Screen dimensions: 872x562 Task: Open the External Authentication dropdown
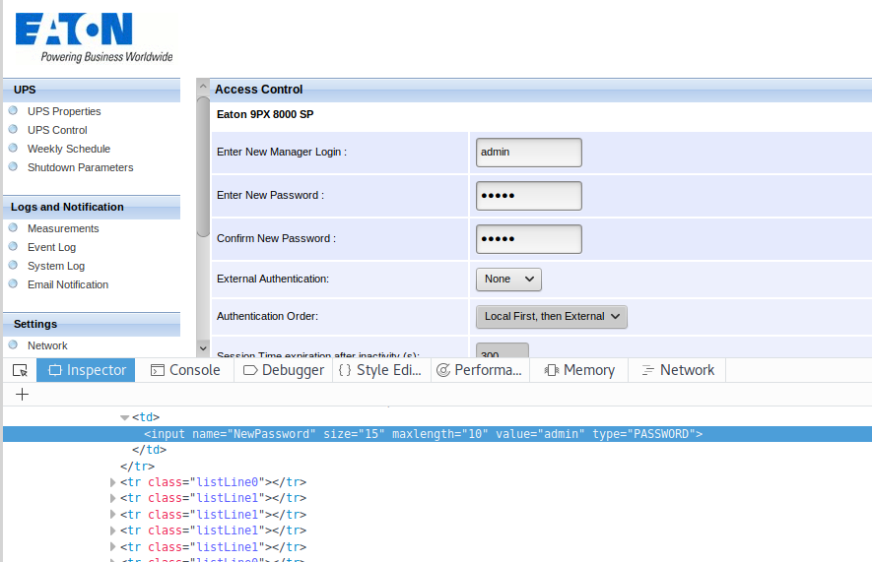coord(508,279)
